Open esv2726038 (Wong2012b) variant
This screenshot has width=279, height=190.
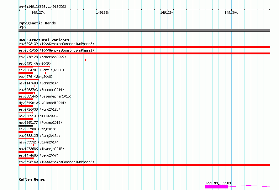click(39, 109)
